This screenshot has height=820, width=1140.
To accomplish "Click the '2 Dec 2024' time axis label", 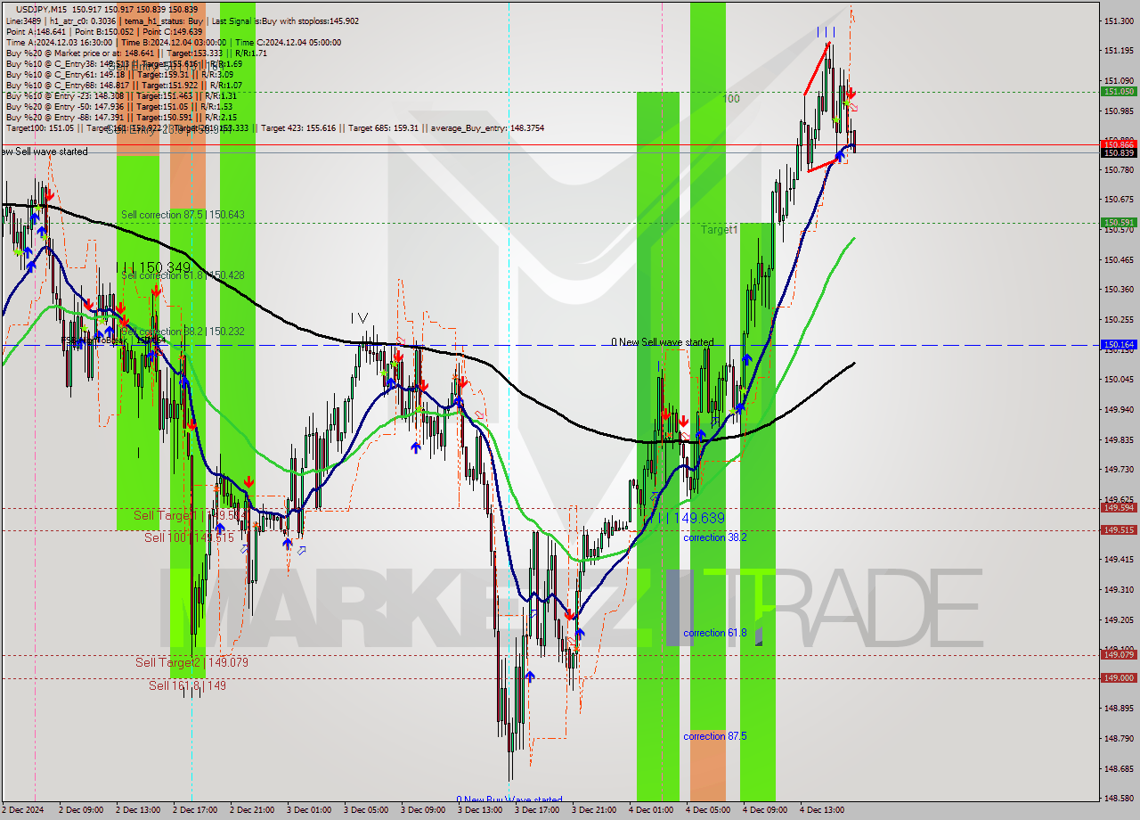I will point(23,810).
